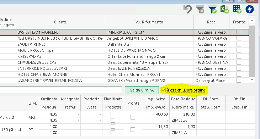Tick Pronto checkbox for BASTA TEAM MON.EPE
Screen dimensions: 260x139
(239, 32)
